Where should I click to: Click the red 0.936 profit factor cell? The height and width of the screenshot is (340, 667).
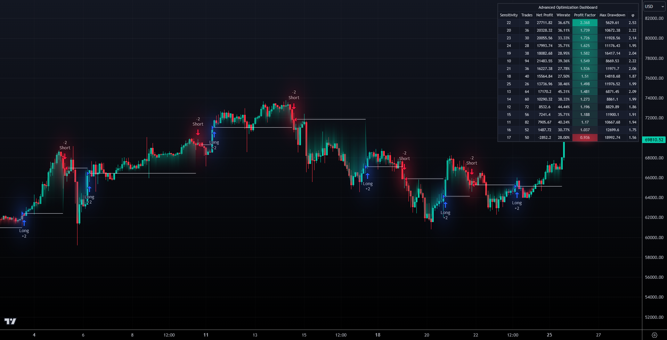[585, 137]
